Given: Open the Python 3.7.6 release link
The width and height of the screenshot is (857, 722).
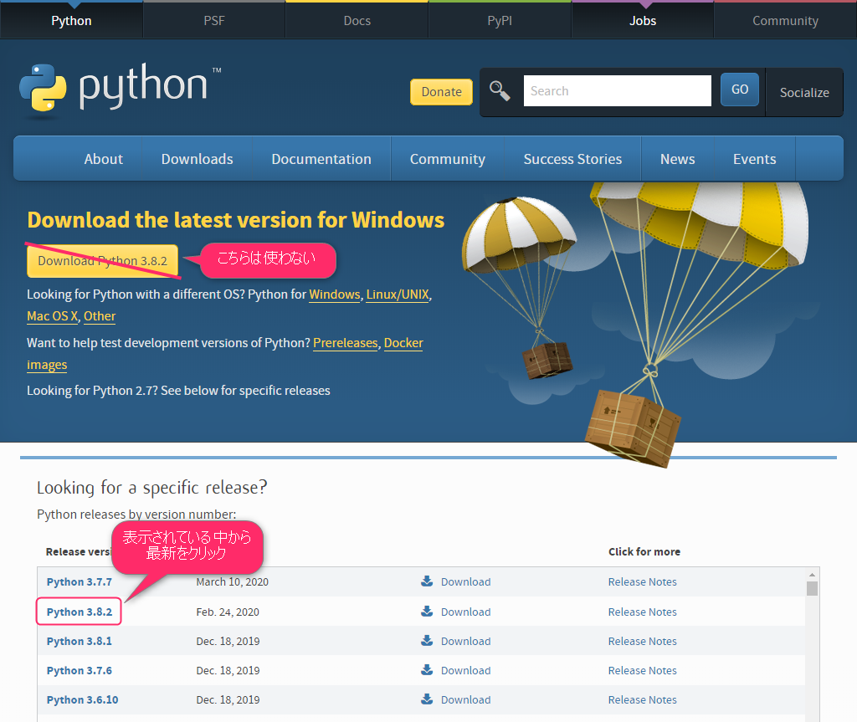Looking at the screenshot, I should click(x=80, y=670).
